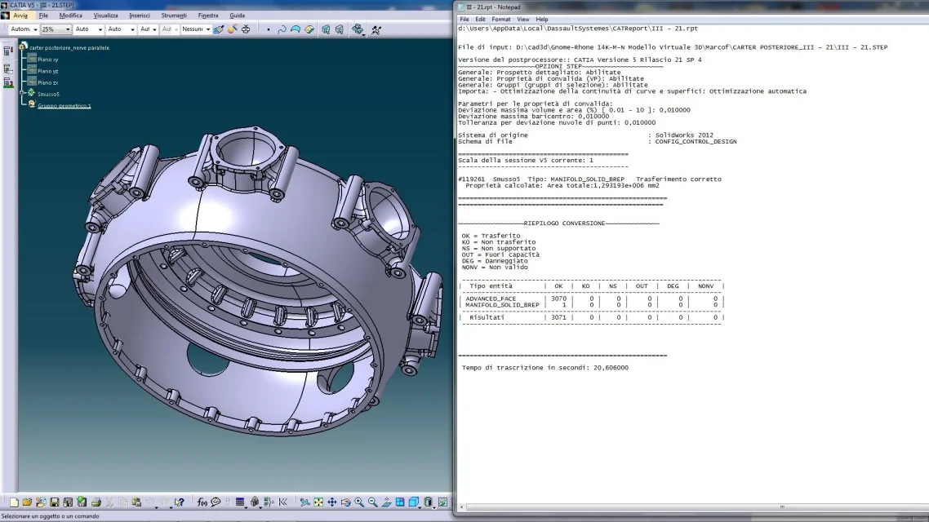Open Notepad's File menu
929x522 pixels.
pyautogui.click(x=464, y=19)
